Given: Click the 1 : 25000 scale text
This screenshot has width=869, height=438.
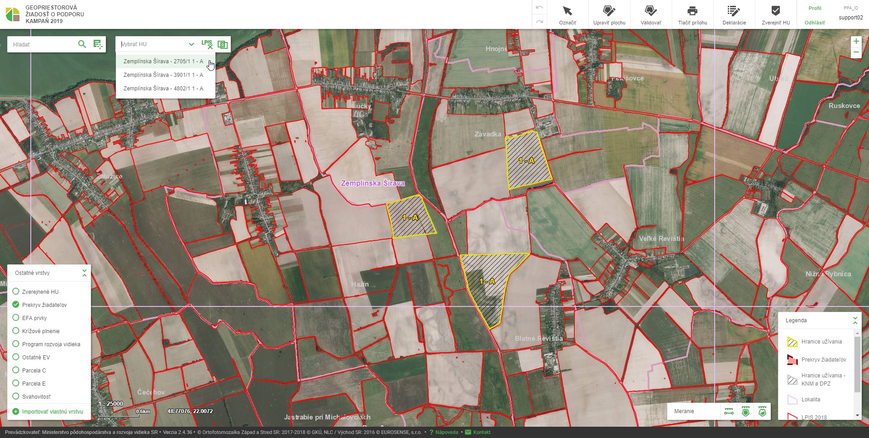Looking at the screenshot, I should tap(110, 404).
